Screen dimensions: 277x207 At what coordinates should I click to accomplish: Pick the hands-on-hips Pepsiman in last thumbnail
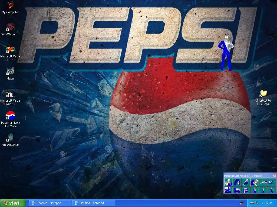(x=272, y=190)
